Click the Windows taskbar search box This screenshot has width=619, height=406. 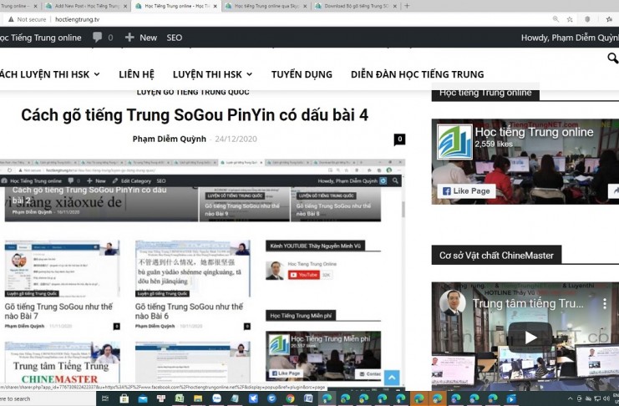[48, 398]
